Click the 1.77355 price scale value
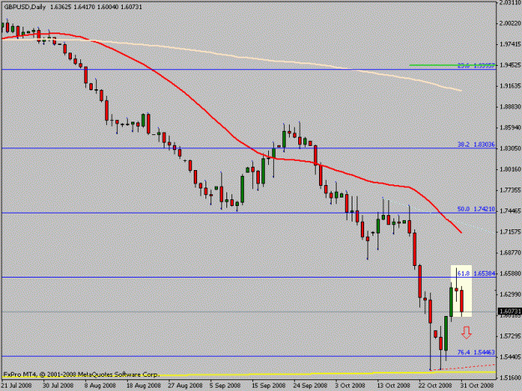The image size is (522, 391). [x=510, y=190]
